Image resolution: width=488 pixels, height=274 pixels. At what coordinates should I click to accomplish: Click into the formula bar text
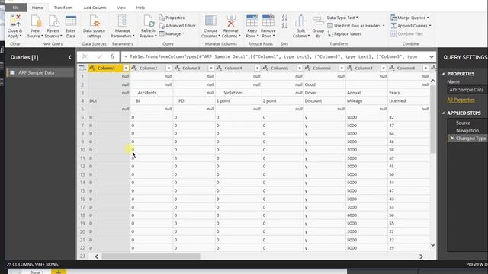point(274,57)
